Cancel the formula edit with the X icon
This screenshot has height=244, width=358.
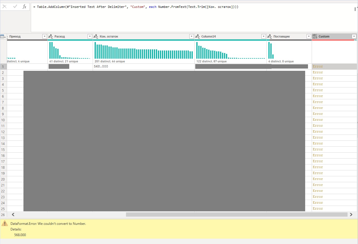coord(5,7)
